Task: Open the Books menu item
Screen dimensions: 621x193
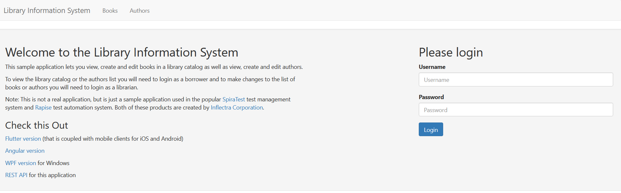Action: 110,11
